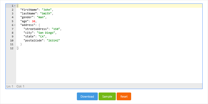208x104 pixels.
Task: Click line number 12 in the gutter
Action: click(12, 48)
